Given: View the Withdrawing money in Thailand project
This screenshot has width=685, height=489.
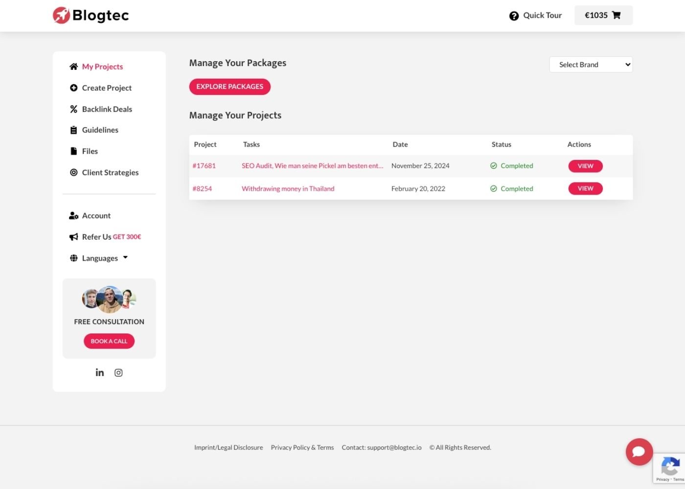Looking at the screenshot, I should point(585,188).
